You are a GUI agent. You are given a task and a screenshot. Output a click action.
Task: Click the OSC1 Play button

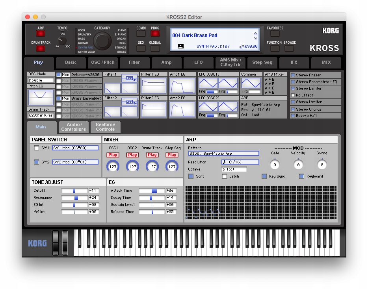pyautogui.click(x=113, y=155)
